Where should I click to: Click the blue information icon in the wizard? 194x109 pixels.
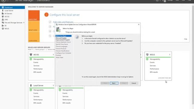[77, 37]
